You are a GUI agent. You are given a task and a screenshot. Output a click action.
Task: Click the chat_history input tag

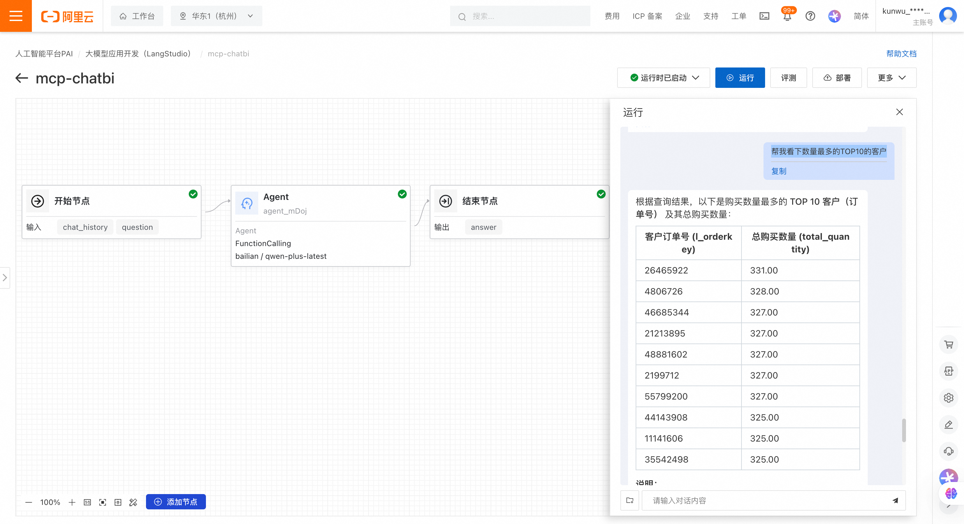click(x=85, y=227)
